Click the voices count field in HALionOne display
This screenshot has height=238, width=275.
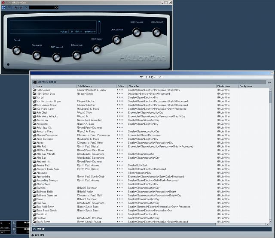click(x=71, y=31)
